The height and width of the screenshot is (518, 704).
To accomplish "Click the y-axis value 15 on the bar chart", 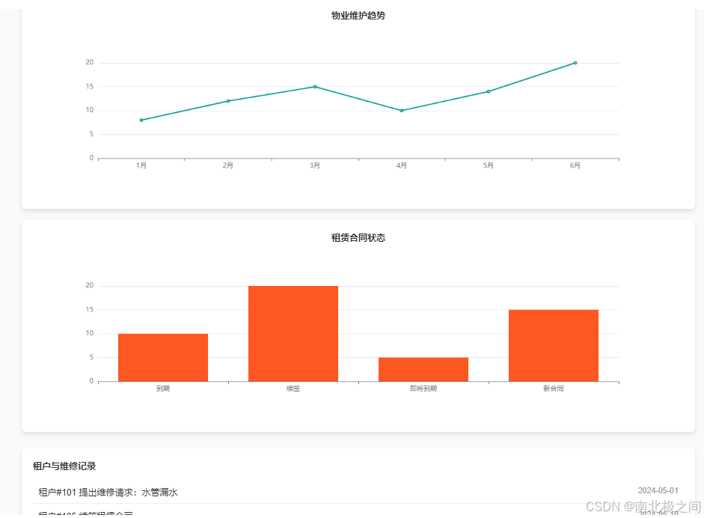I will [x=89, y=310].
